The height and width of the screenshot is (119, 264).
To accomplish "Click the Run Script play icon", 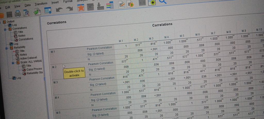I will coord(130,4).
